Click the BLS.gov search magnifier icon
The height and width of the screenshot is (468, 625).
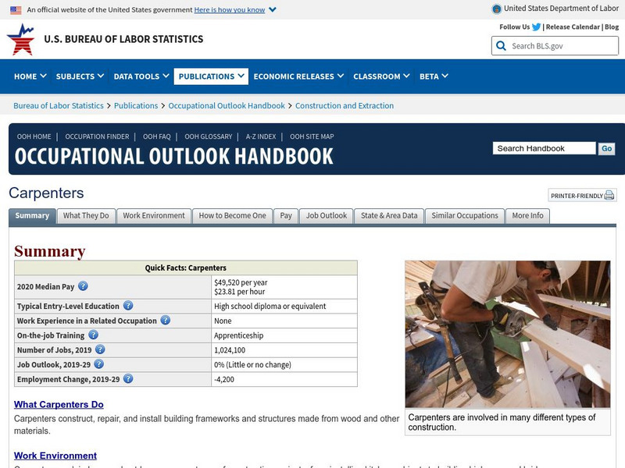pos(500,45)
